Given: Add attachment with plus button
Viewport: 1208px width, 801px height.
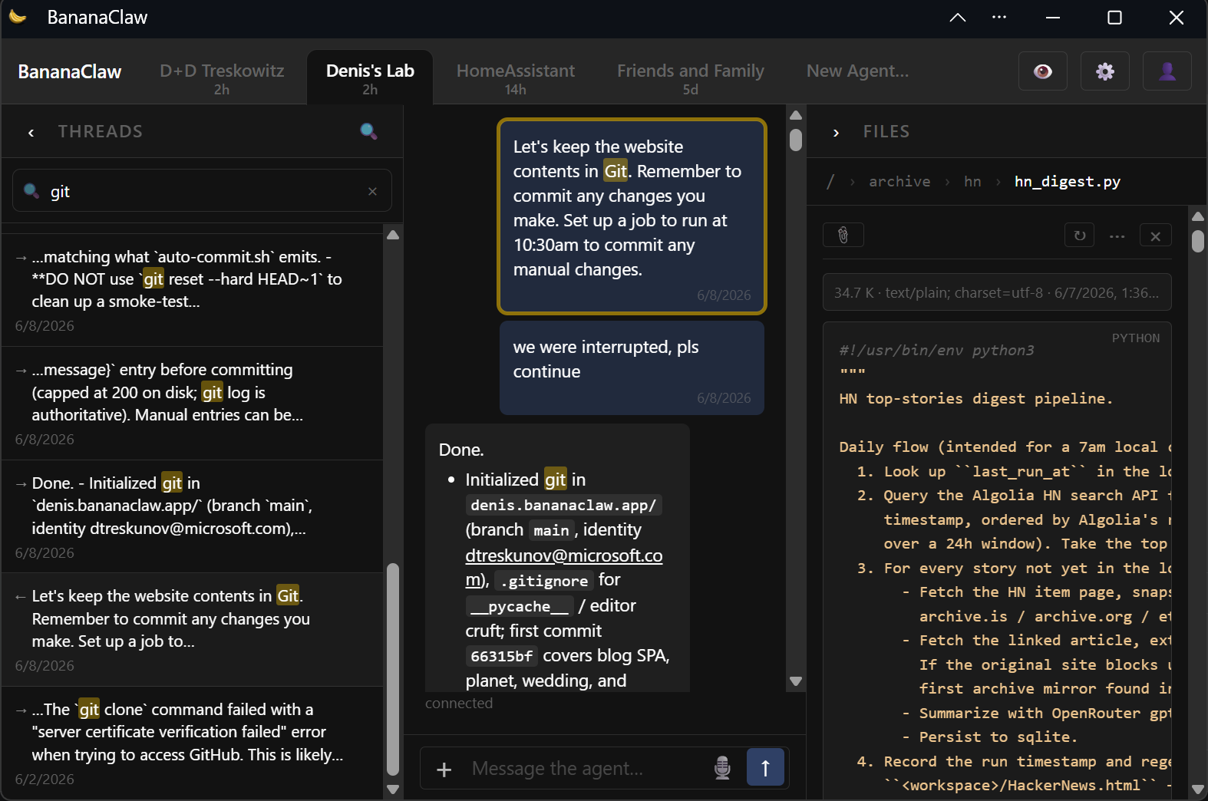Looking at the screenshot, I should 444,769.
